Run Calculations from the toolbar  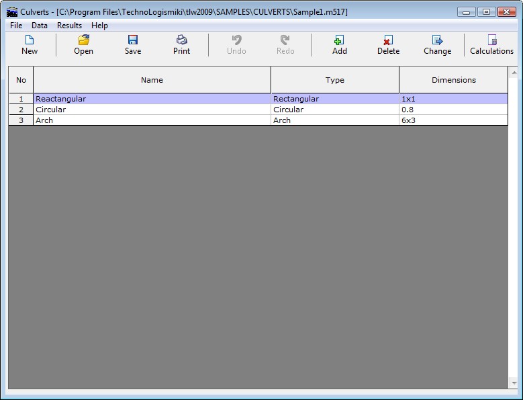pos(491,44)
